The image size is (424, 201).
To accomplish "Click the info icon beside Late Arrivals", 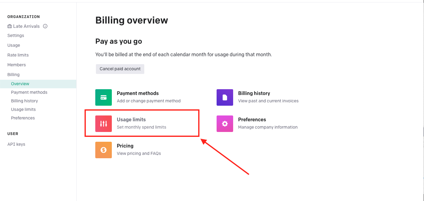I will click(45, 26).
